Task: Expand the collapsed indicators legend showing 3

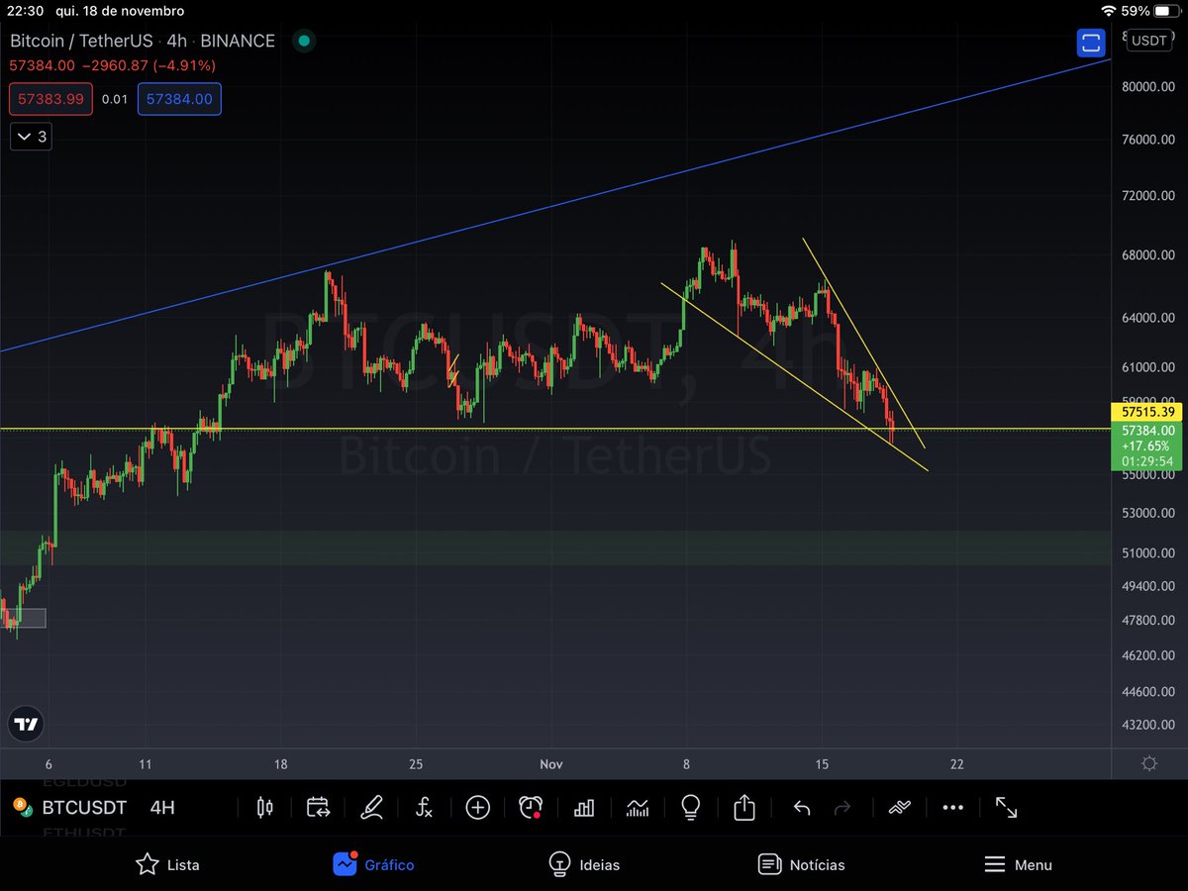Action: pyautogui.click(x=31, y=137)
